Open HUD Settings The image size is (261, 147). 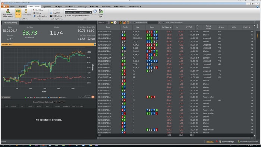click(56, 16)
